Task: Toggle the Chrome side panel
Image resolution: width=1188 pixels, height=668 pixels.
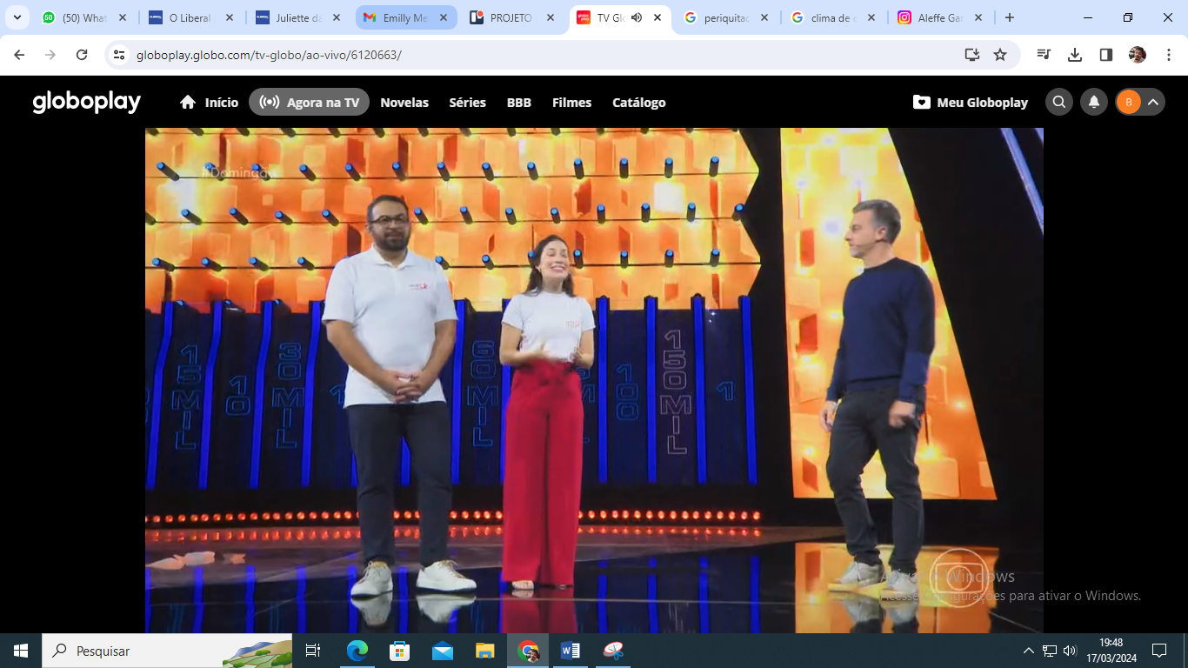Action: (x=1106, y=55)
